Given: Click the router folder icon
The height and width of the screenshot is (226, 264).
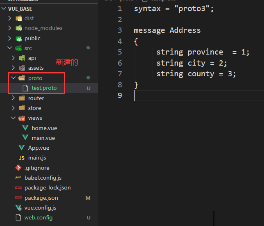Looking at the screenshot, I should pyautogui.click(x=22, y=98).
